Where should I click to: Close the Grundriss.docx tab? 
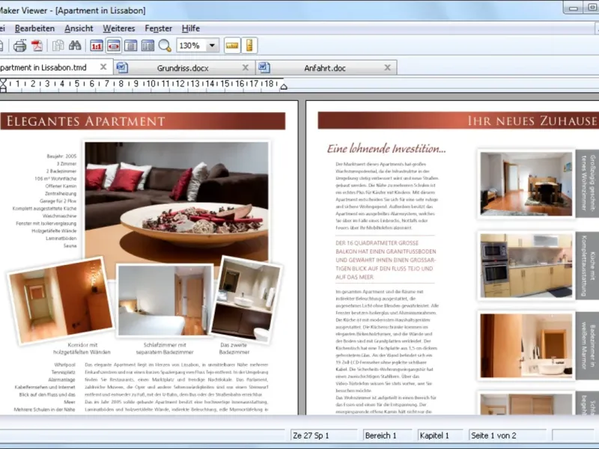click(246, 67)
